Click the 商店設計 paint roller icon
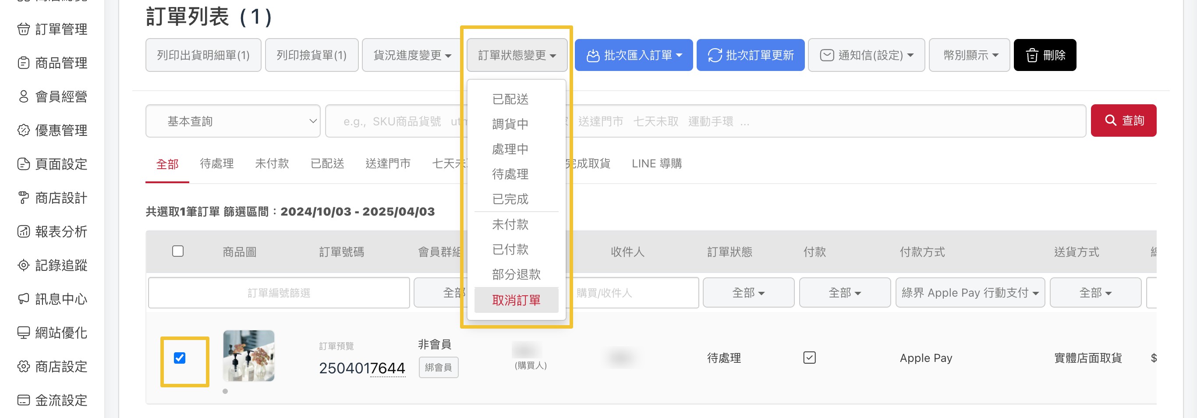The width and height of the screenshot is (1197, 418). pyautogui.click(x=23, y=198)
